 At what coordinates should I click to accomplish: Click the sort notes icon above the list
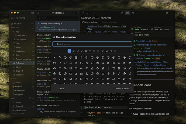tap(38, 13)
